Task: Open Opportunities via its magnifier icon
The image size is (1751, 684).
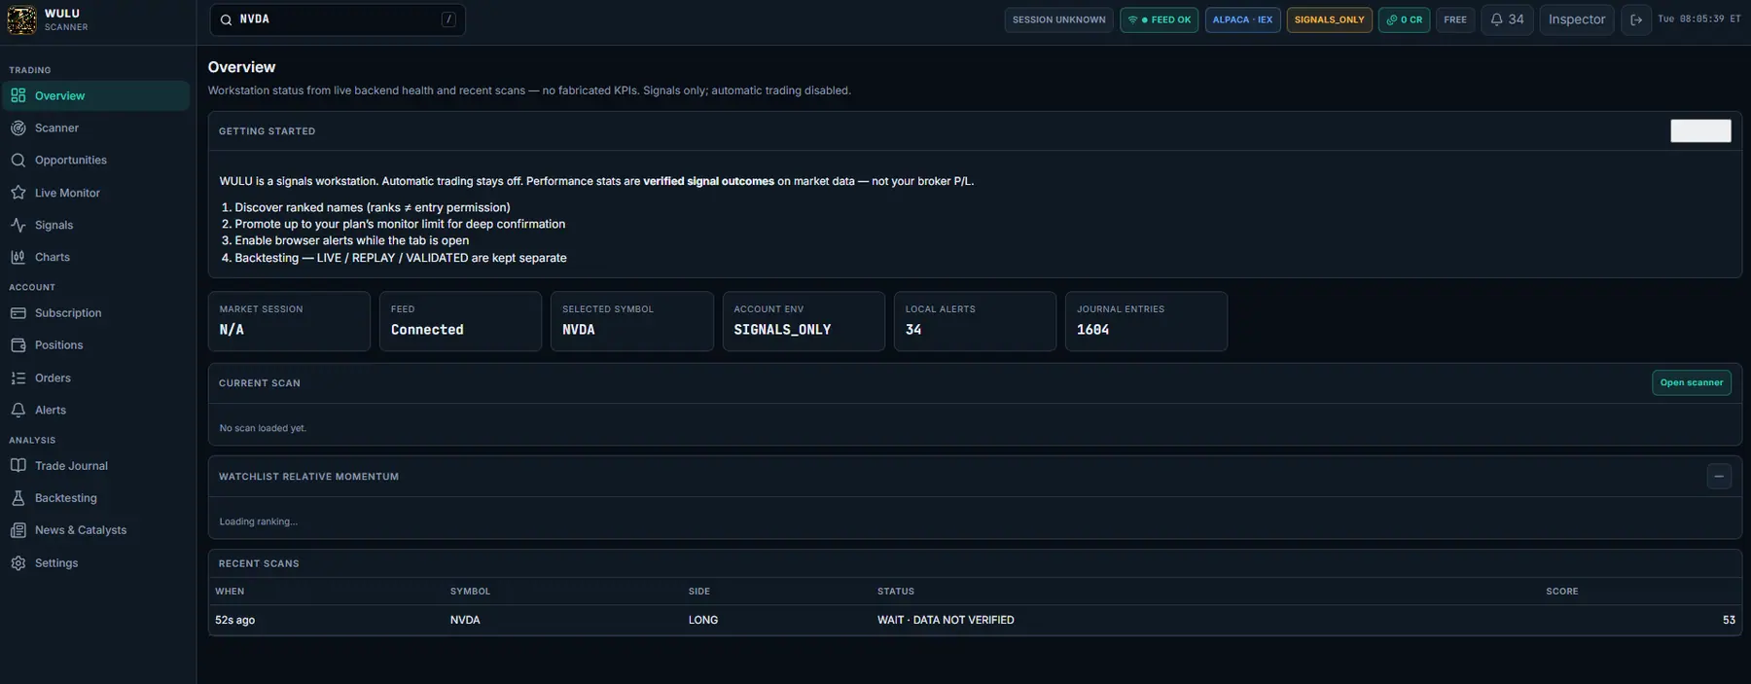Action: [18, 160]
